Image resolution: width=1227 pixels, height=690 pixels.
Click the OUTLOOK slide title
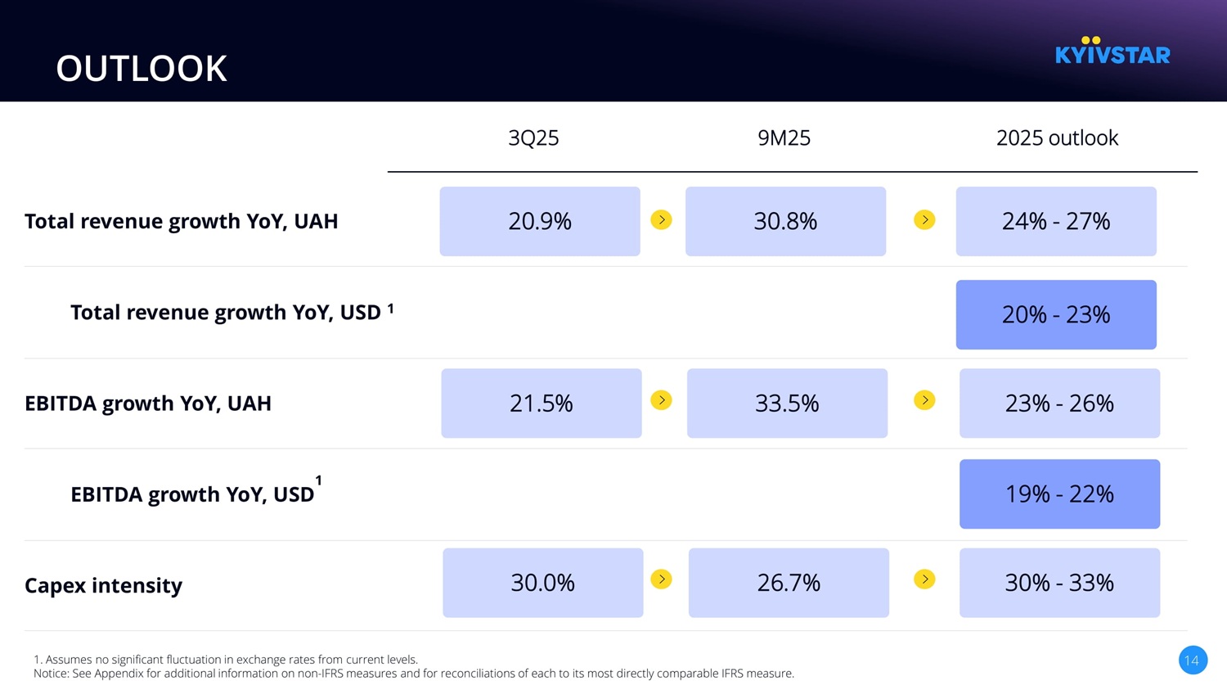pyautogui.click(x=142, y=69)
